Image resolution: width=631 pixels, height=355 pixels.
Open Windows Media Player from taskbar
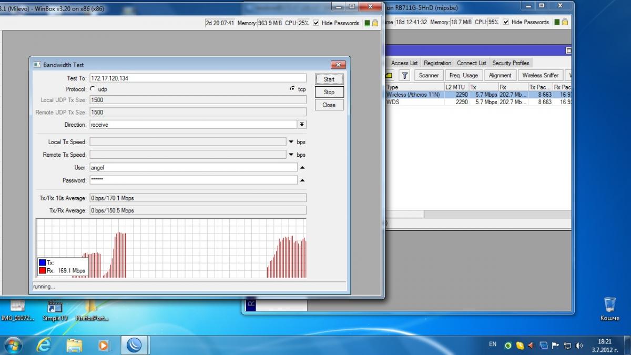[104, 345]
